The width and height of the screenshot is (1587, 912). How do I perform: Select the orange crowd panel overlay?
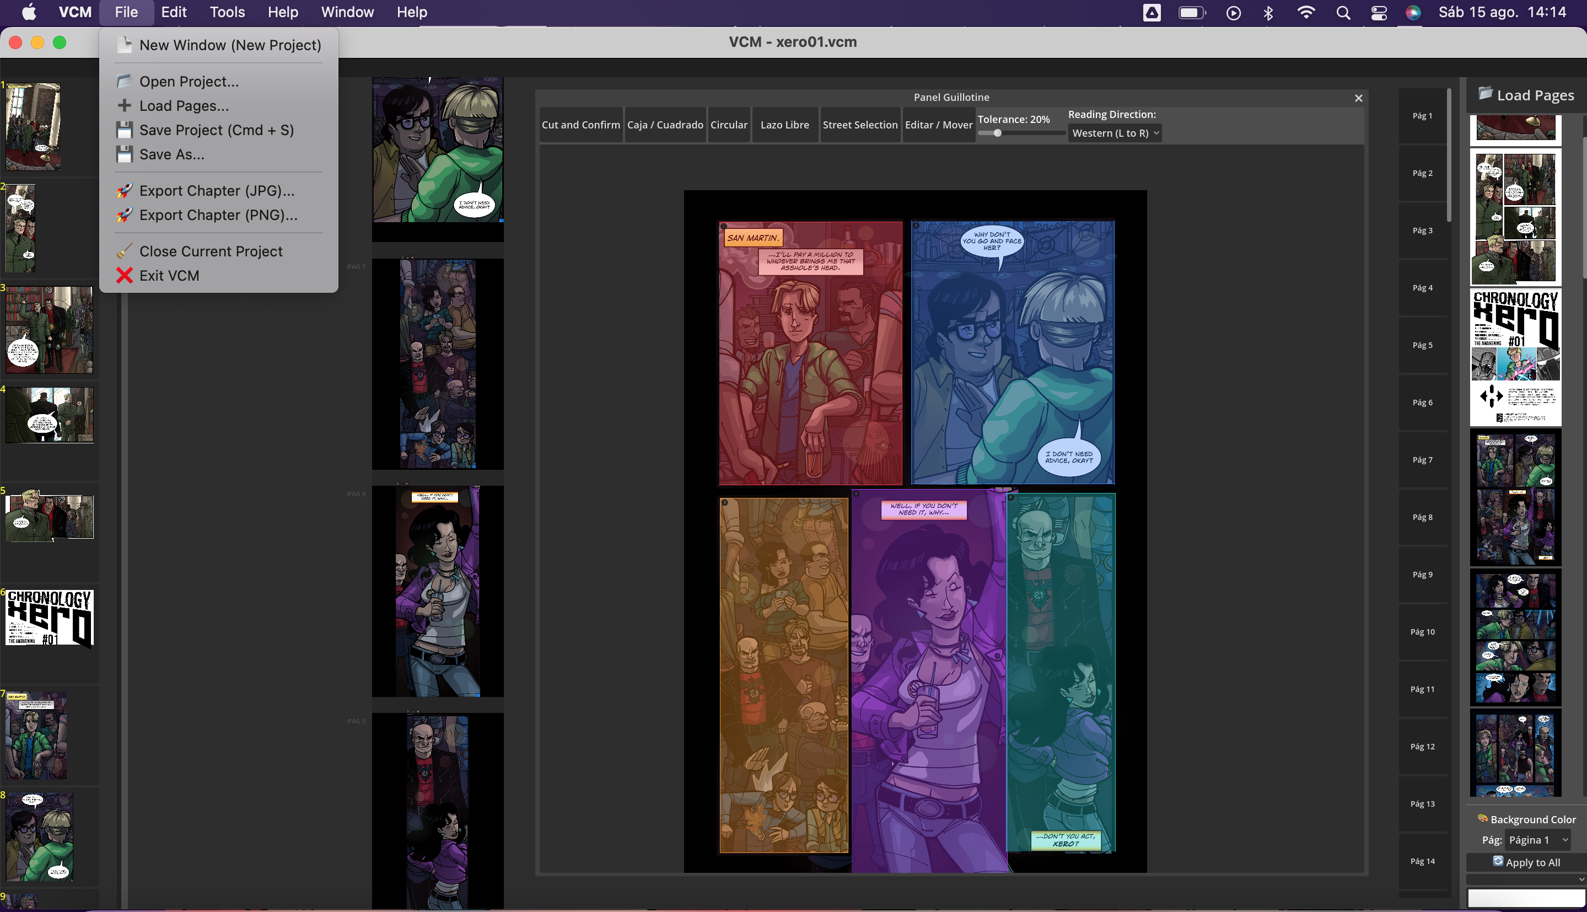[784, 675]
